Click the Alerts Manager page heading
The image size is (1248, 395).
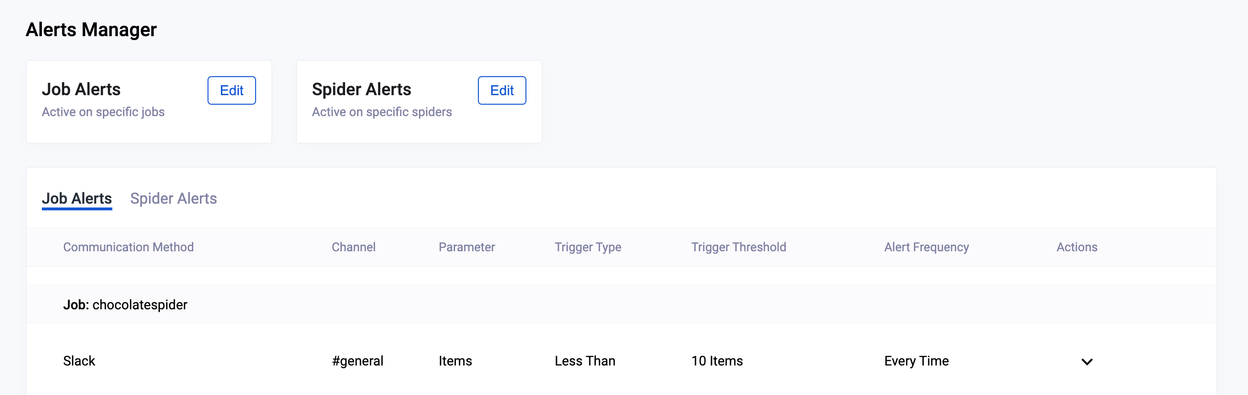pos(91,30)
